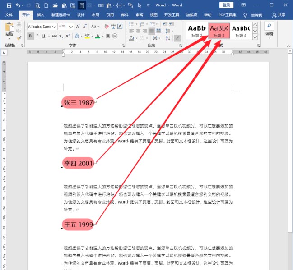Apply character shading A icon
The height and width of the screenshot is (270, 293).
pos(108,36)
